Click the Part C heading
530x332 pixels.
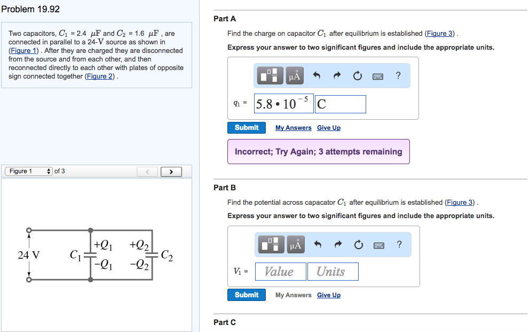[x=225, y=322]
